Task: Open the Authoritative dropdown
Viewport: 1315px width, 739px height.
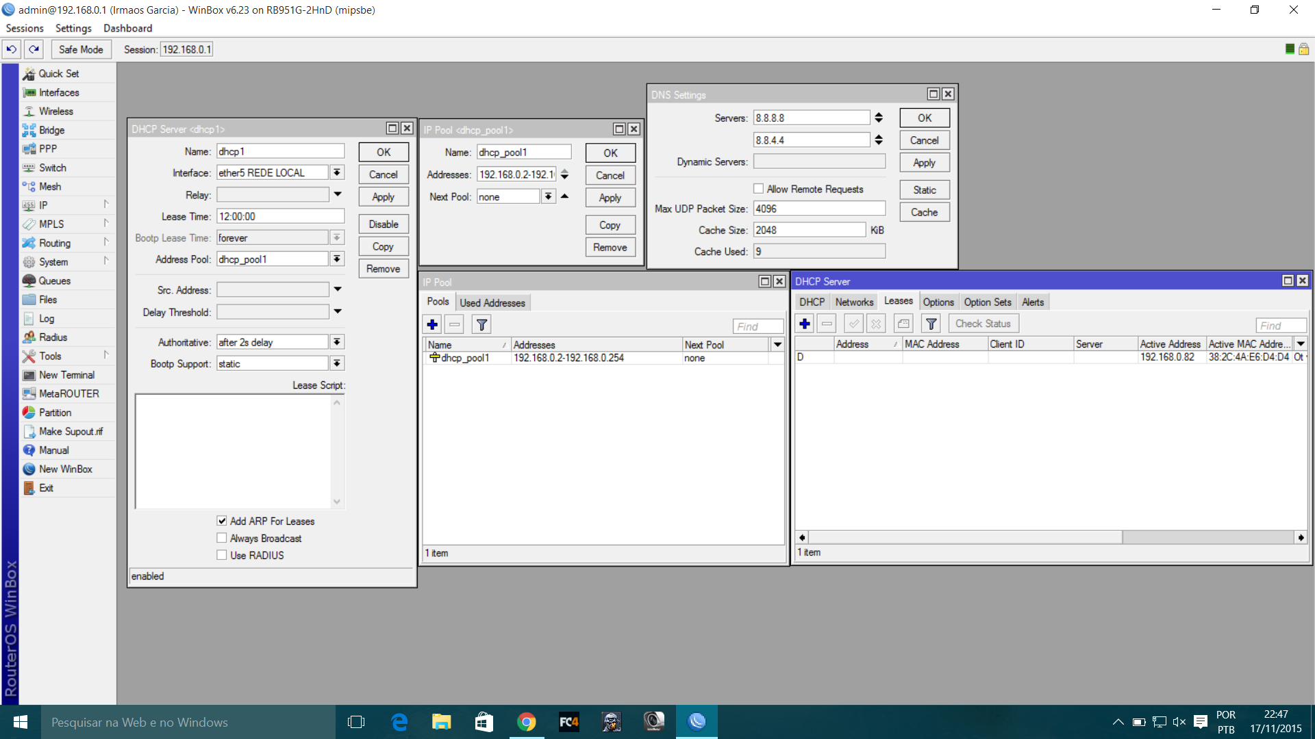Action: [337, 342]
